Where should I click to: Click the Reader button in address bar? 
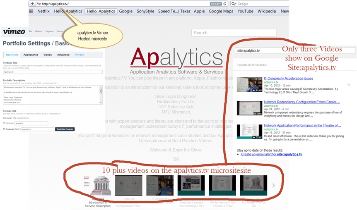tap(215, 4)
